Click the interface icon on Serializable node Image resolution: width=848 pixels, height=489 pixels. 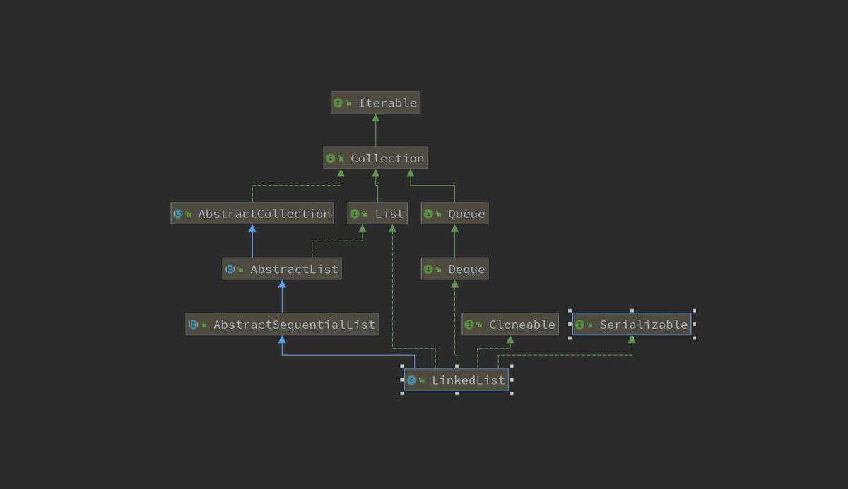(580, 325)
